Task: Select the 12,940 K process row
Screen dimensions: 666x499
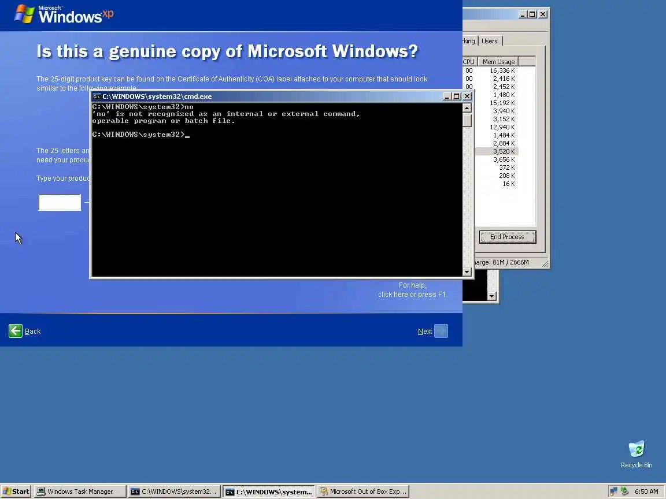Action: pyautogui.click(x=497, y=127)
